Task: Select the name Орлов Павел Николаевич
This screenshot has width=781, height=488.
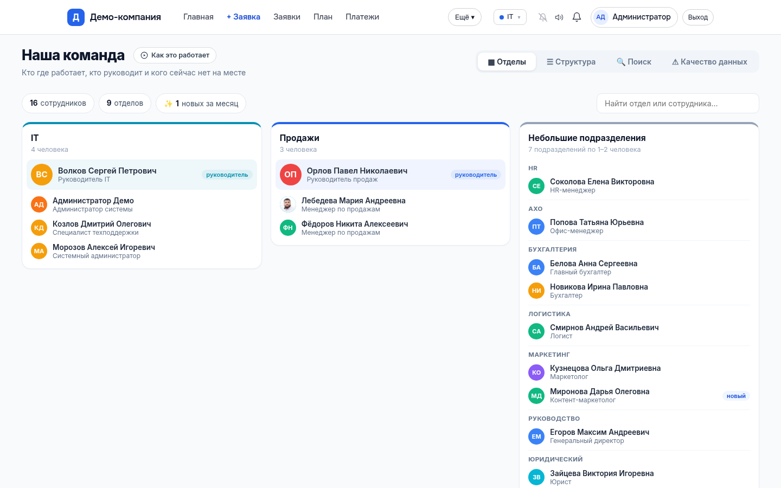Action: pos(357,171)
